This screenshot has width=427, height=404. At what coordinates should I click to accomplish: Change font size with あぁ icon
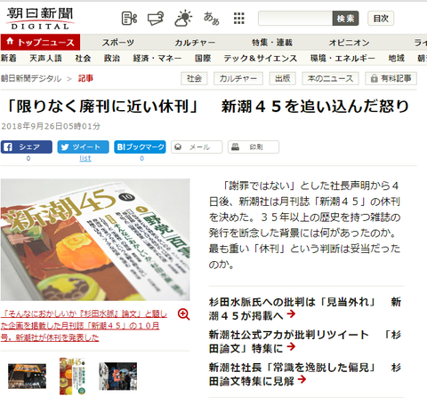point(211,19)
